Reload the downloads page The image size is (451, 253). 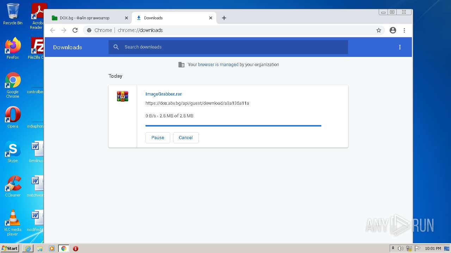pos(75,30)
